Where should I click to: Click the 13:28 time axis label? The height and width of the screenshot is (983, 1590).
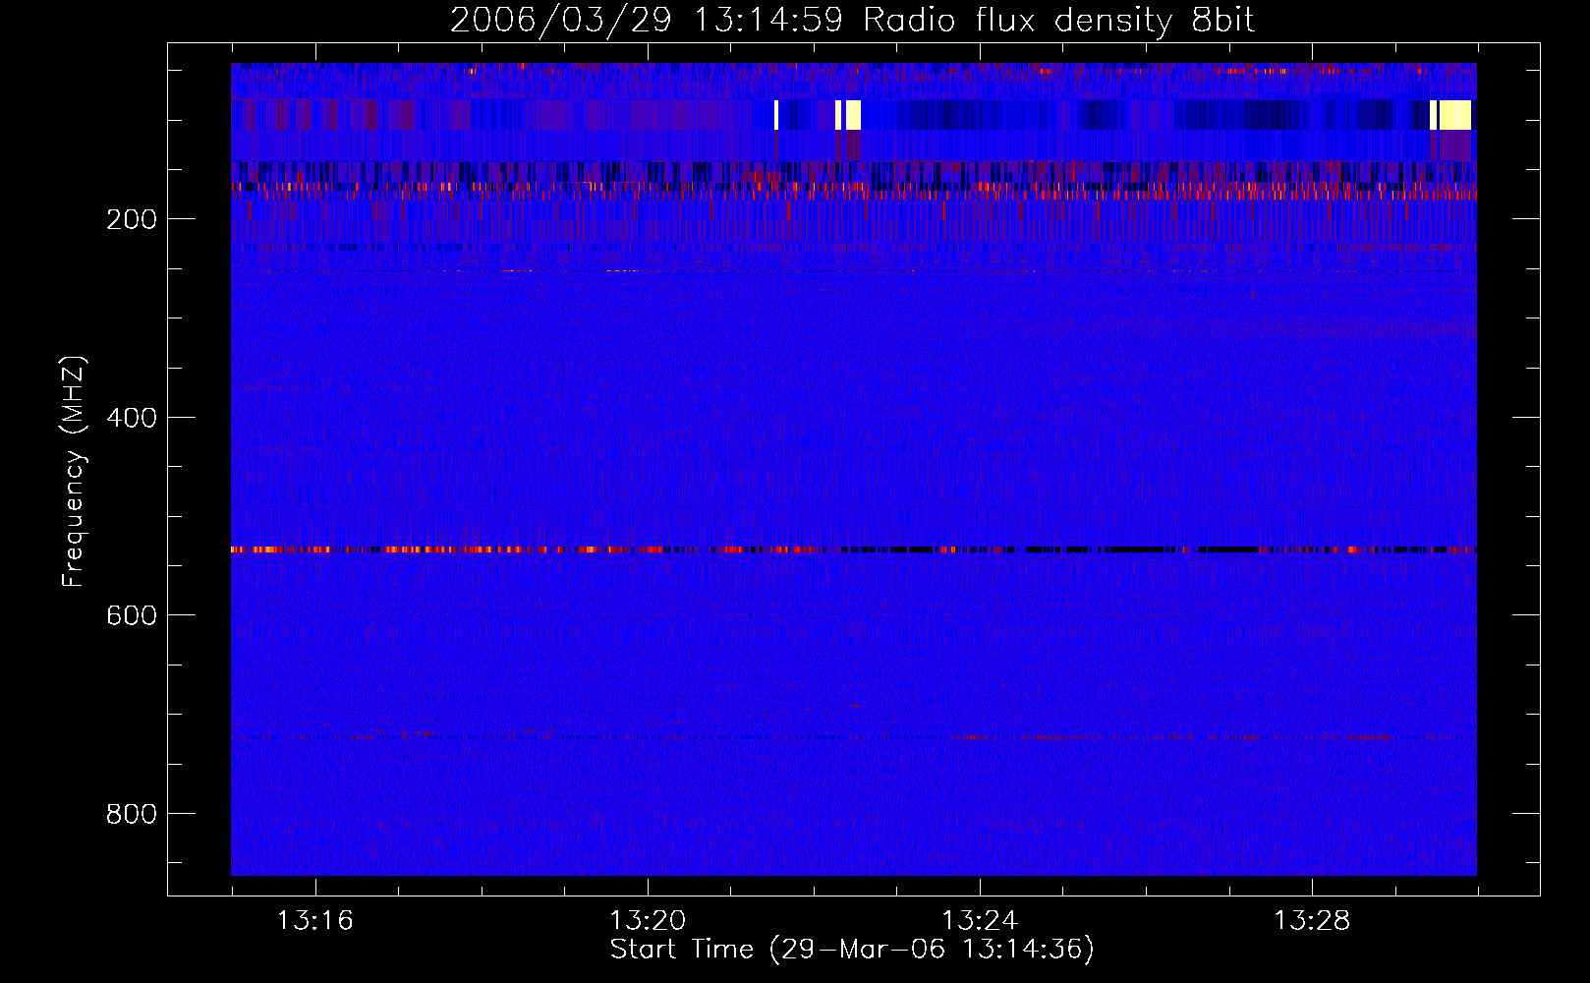pos(1312,920)
